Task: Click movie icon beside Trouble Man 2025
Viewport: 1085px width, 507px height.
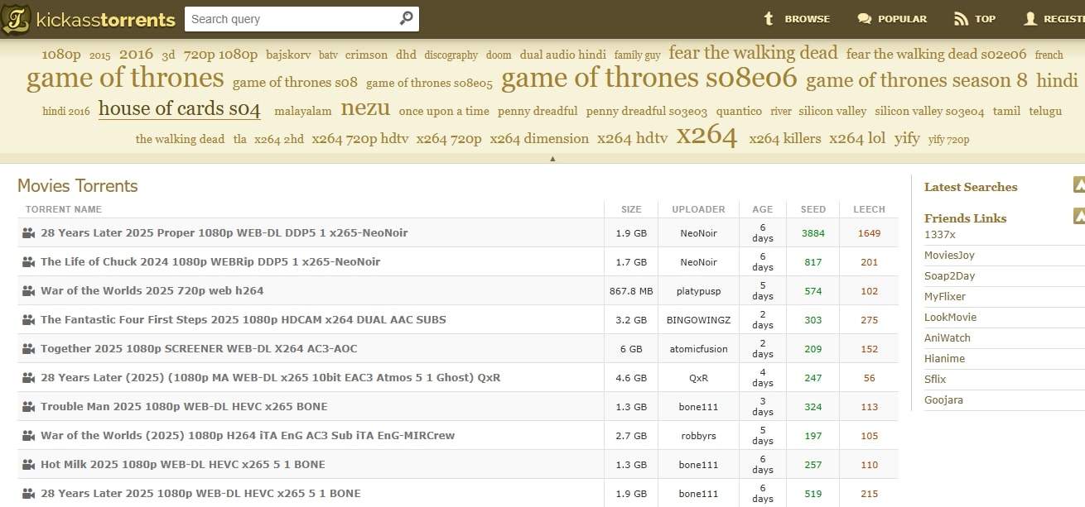Action: coord(28,407)
